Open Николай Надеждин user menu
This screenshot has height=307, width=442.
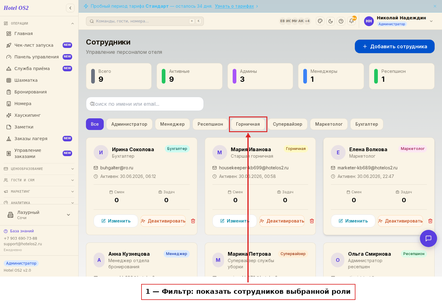[399, 21]
